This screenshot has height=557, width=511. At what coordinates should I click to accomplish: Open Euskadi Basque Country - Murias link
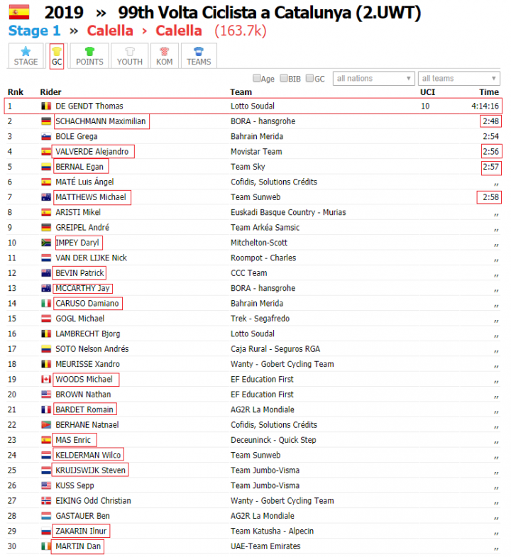(x=288, y=212)
